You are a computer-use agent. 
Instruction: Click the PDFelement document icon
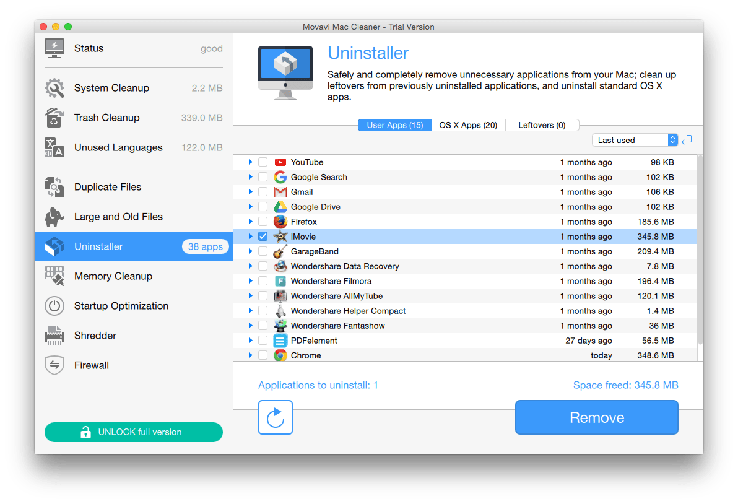coord(280,341)
